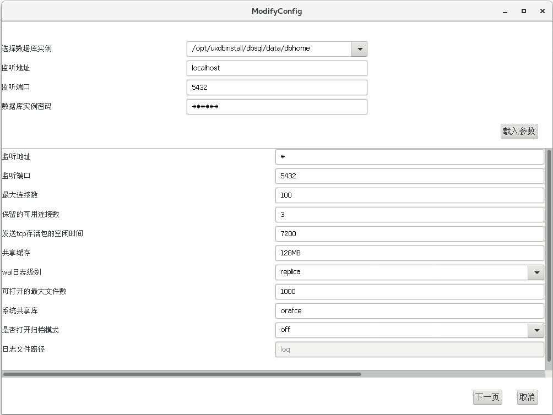Click the 载入参数 button

click(519, 132)
